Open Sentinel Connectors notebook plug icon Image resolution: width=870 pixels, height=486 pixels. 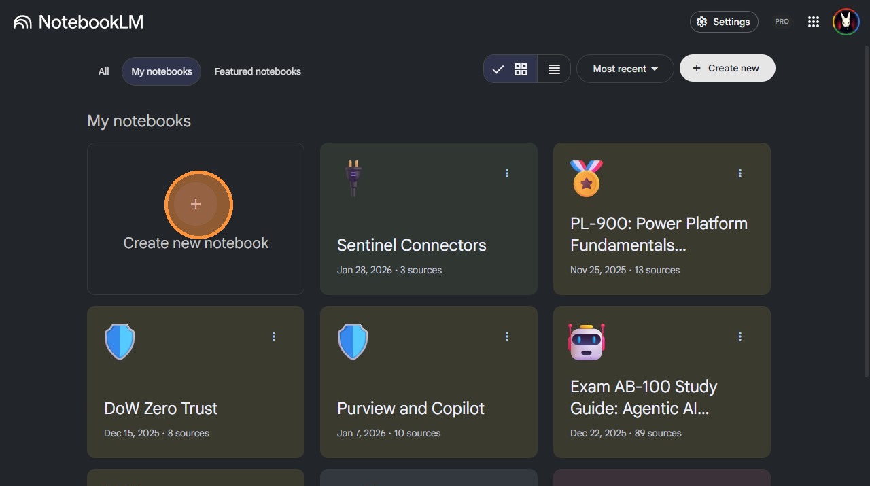click(353, 178)
